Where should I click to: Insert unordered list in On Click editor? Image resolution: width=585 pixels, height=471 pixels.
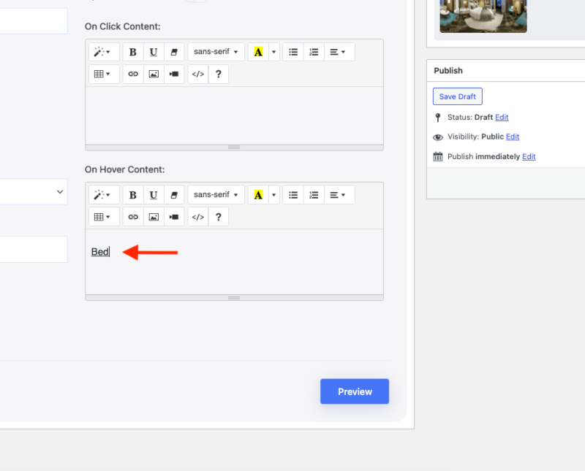(x=293, y=52)
